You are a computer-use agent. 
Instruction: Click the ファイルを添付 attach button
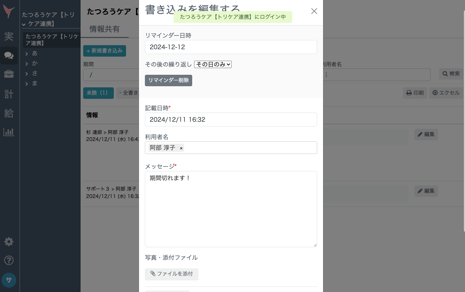(172, 274)
